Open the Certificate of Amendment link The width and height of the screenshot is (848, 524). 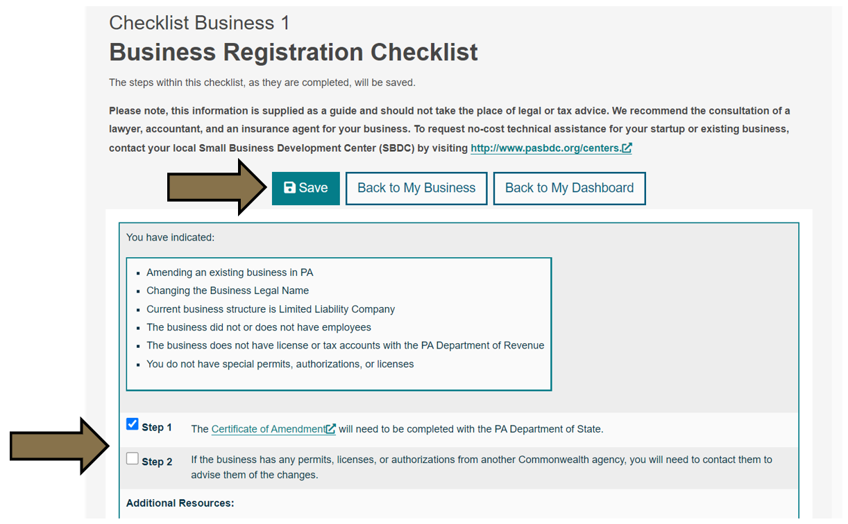pos(268,428)
